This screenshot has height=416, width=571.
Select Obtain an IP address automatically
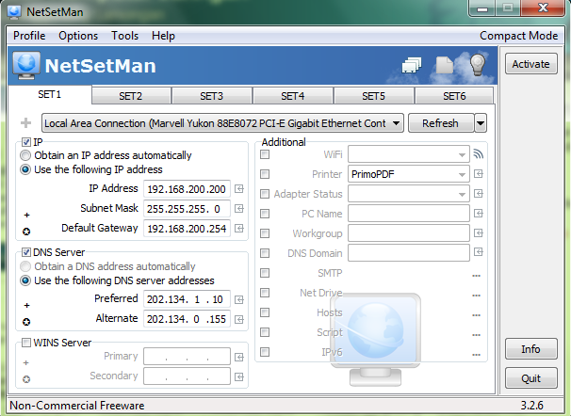[25, 155]
